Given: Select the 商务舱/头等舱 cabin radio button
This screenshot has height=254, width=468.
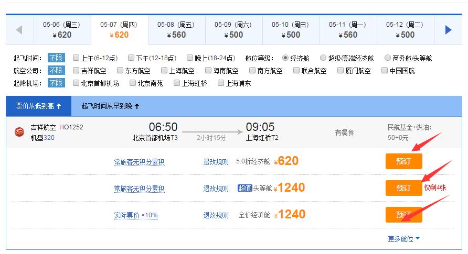Looking at the screenshot, I should coord(388,58).
